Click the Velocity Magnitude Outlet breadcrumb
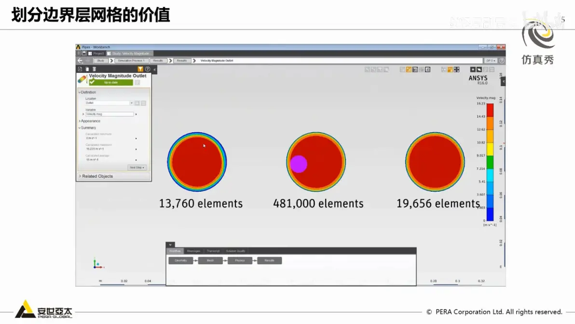Screen dimensions: 575x324 217,60
